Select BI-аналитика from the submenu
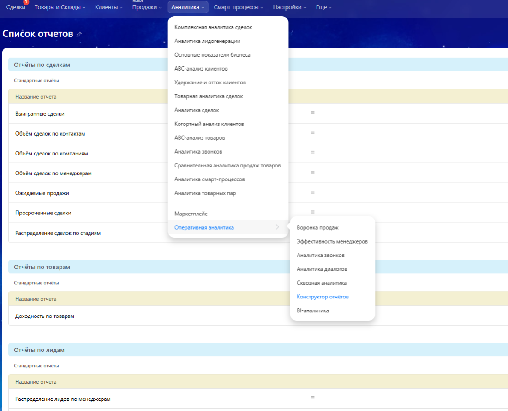Image resolution: width=508 pixels, height=411 pixels. pyautogui.click(x=313, y=310)
